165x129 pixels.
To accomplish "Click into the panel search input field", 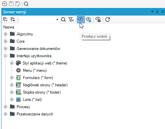I will coord(37,20).
